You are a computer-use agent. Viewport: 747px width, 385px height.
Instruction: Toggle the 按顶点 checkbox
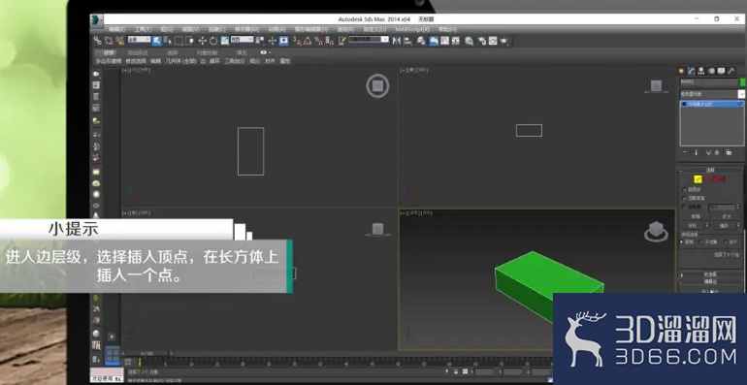point(685,190)
